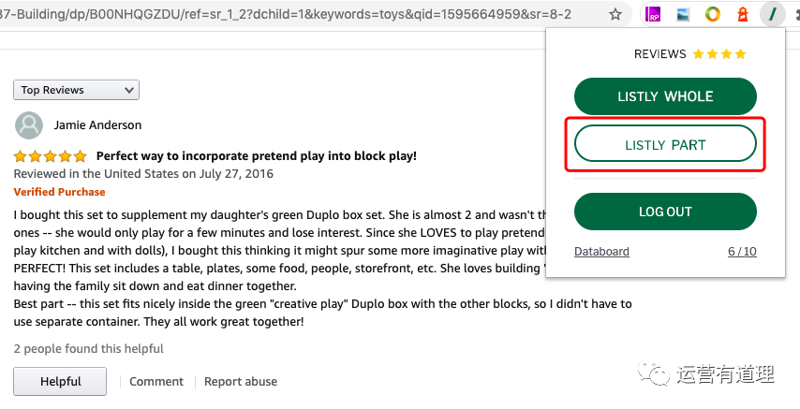
Task: Open reviewer name Jamie Anderson
Action: click(x=97, y=125)
